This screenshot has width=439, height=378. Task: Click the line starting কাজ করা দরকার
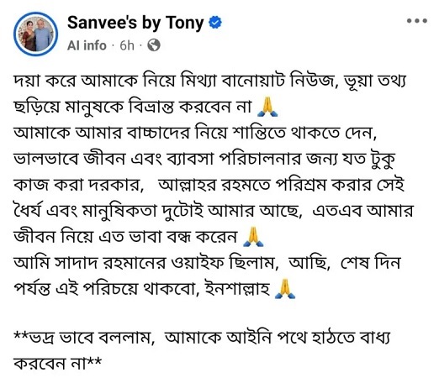point(209,185)
